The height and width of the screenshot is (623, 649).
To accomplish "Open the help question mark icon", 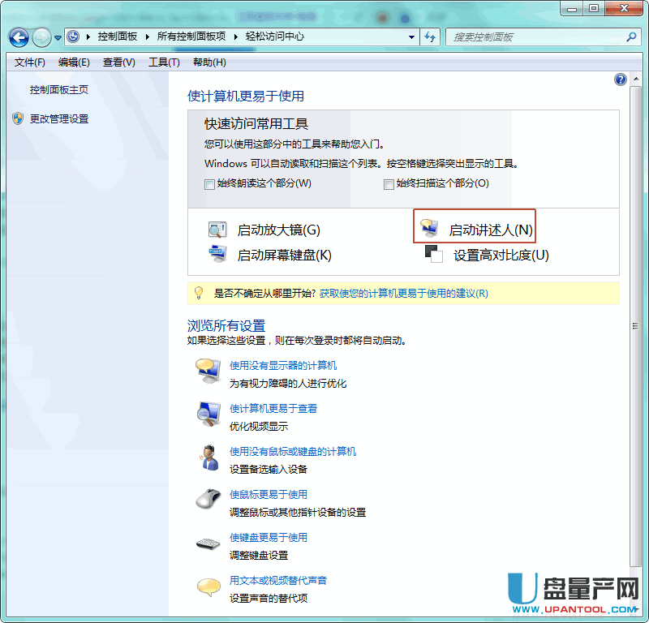I will (x=621, y=79).
